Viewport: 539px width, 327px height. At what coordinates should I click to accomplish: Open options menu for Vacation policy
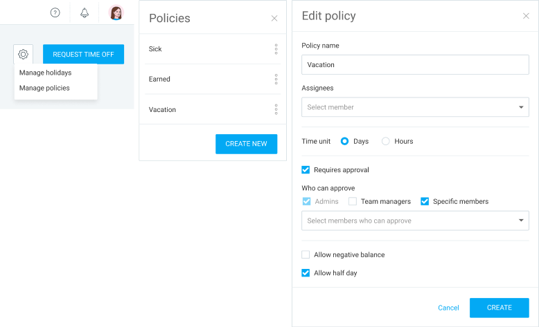click(276, 109)
